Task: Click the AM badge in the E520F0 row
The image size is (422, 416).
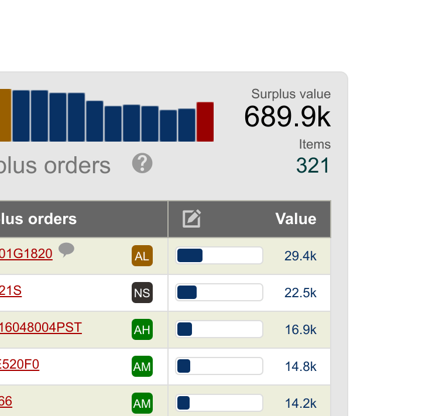Action: (142, 366)
